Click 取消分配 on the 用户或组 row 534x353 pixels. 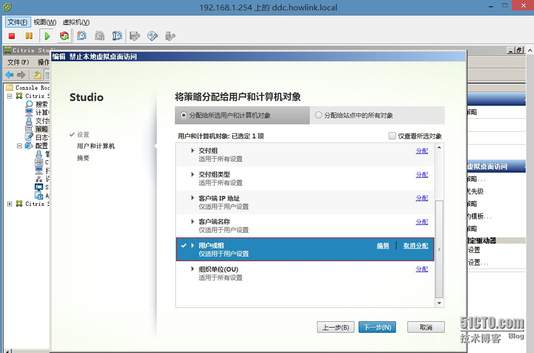pyautogui.click(x=415, y=246)
